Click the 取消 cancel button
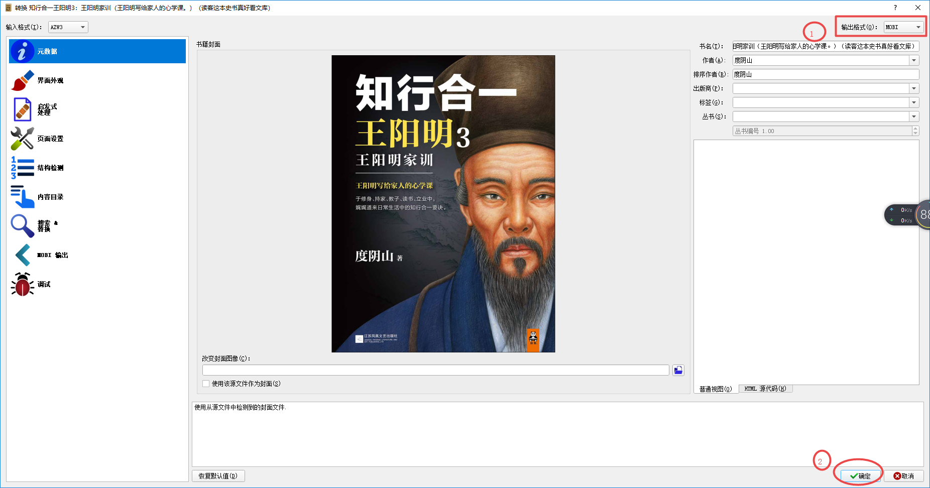930x488 pixels. [904, 476]
